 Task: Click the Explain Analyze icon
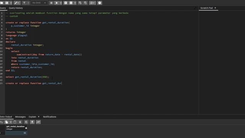tap(71, 3)
